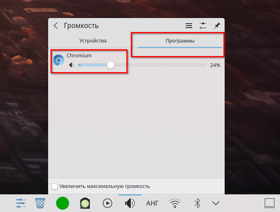The height and width of the screenshot is (212, 280).
Task: Enable Увеличить максимальную громкость checkbox
Action: (x=55, y=186)
